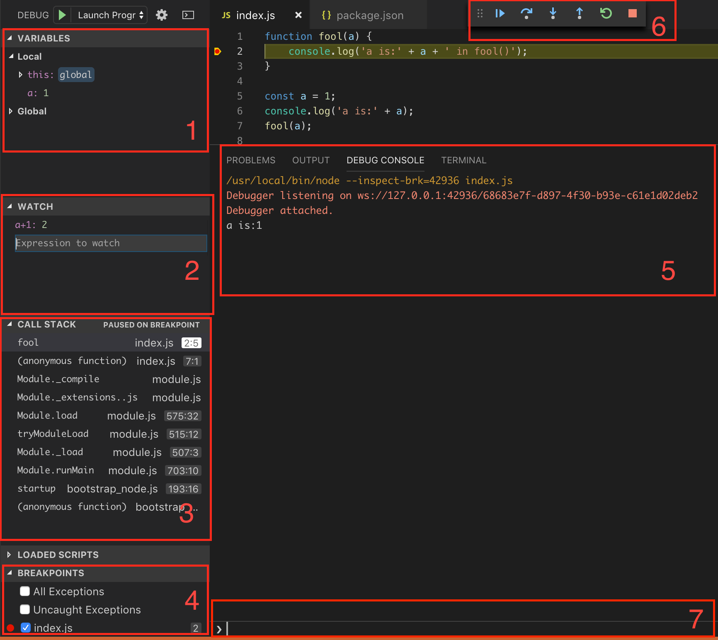Disable the index.js breakpoint checkbox
718x640 pixels.
(26, 628)
